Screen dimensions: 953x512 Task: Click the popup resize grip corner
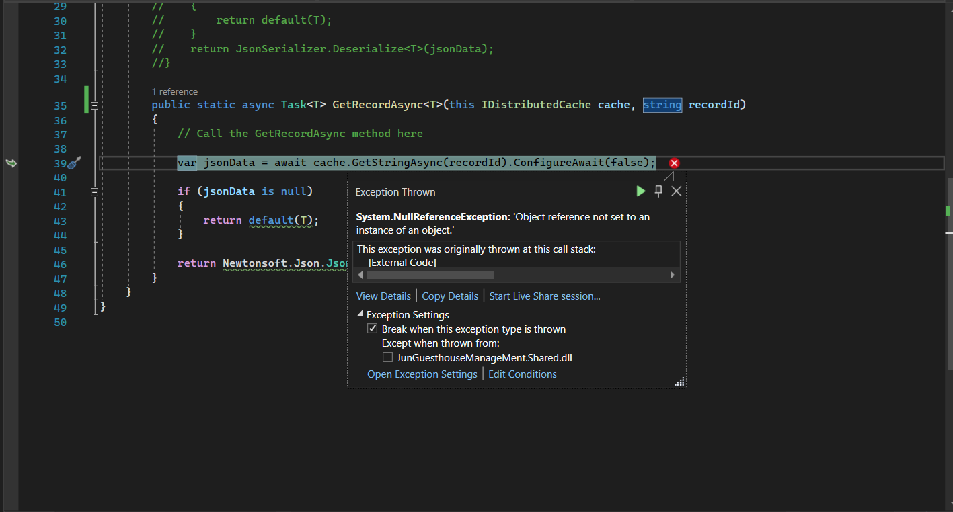tap(679, 382)
